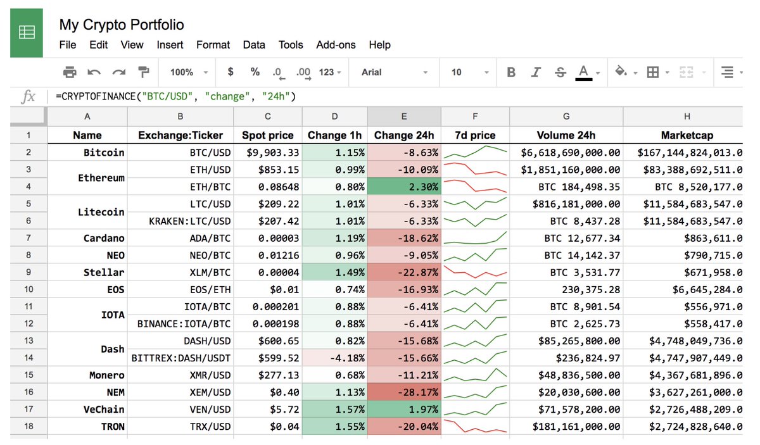Toggle Italic formatting
Image resolution: width=760 pixels, height=445 pixels.
tap(536, 72)
